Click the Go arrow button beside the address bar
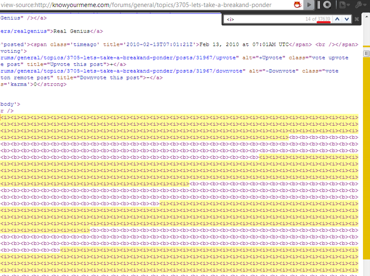The width and height of the screenshot is (370, 276). click(x=309, y=4)
